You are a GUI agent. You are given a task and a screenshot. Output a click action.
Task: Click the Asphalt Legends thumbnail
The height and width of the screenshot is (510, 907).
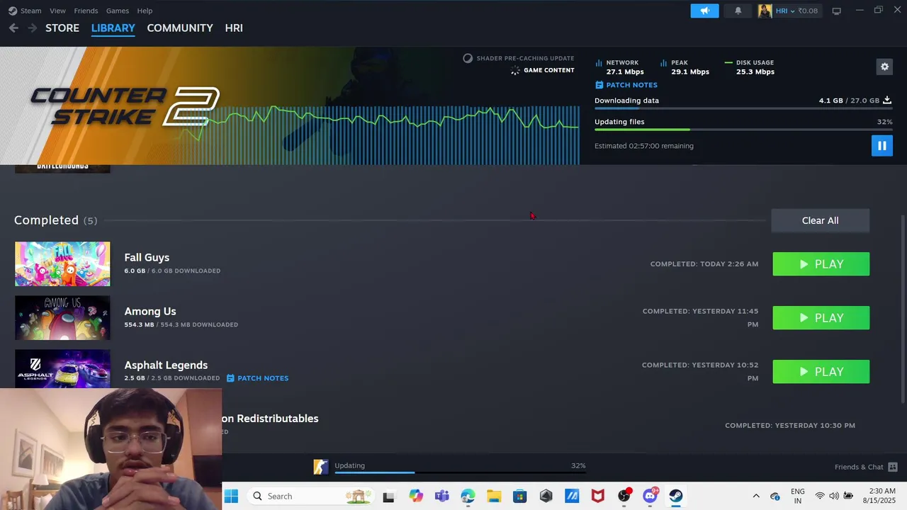(62, 369)
